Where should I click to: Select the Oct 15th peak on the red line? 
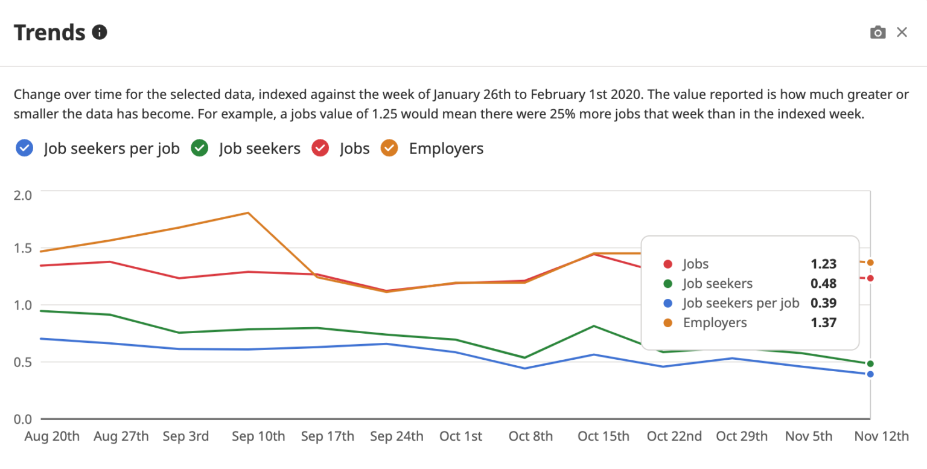[594, 255]
